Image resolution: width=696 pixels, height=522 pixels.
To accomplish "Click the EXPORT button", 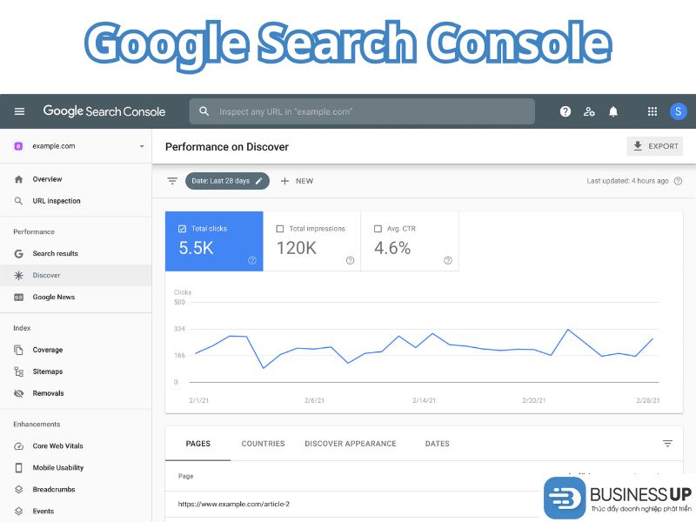I will click(655, 146).
